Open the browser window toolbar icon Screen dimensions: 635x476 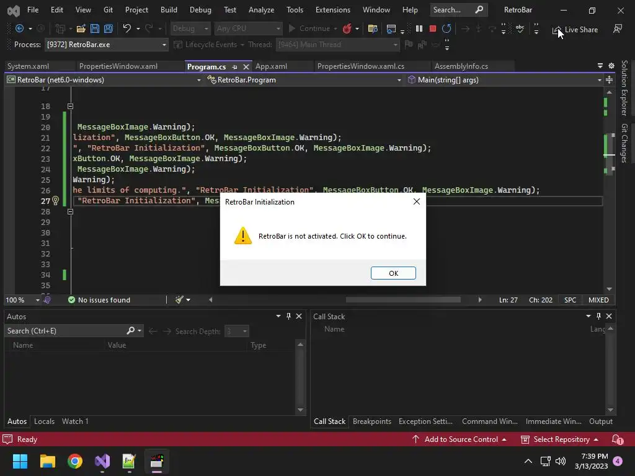pos(391,29)
